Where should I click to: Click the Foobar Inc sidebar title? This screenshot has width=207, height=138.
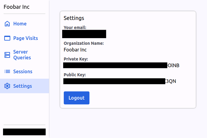(17, 7)
